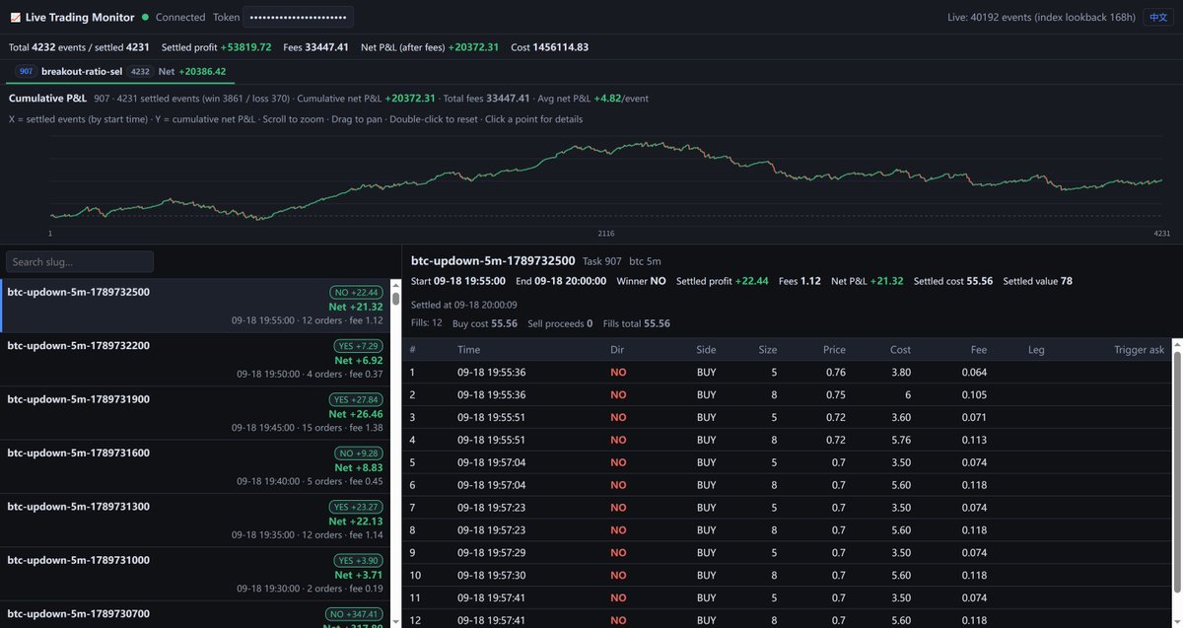This screenshot has width=1183, height=628.
Task: Click chart axis label 2116
Action: 606,233
